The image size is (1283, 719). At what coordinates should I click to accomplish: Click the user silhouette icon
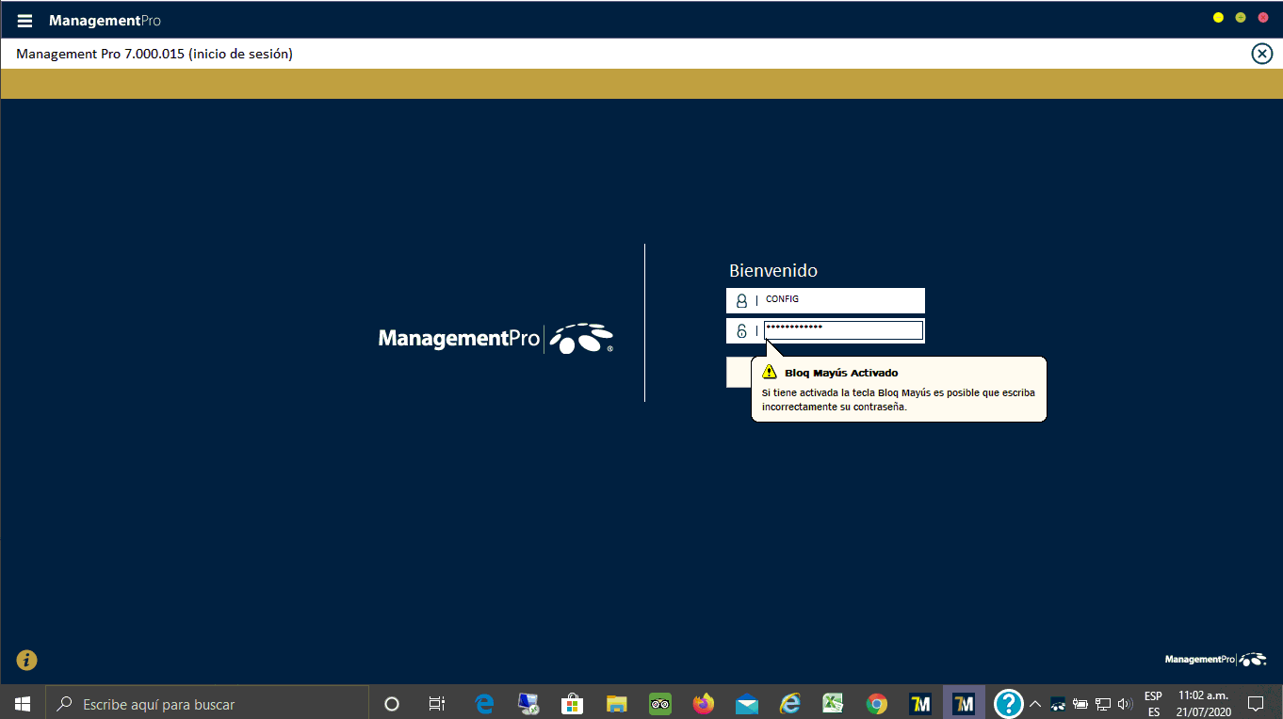[x=741, y=301]
